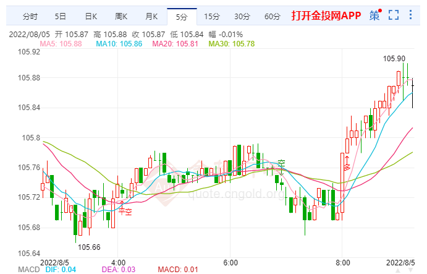Select the 5分 interval tab
The width and height of the screenshot is (427, 274).
(182, 17)
